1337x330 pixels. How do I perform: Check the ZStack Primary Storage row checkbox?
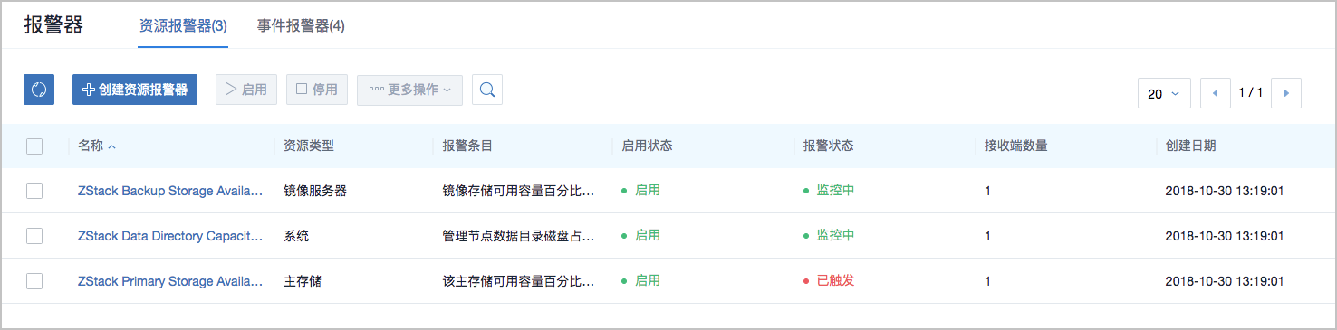pyautogui.click(x=34, y=280)
